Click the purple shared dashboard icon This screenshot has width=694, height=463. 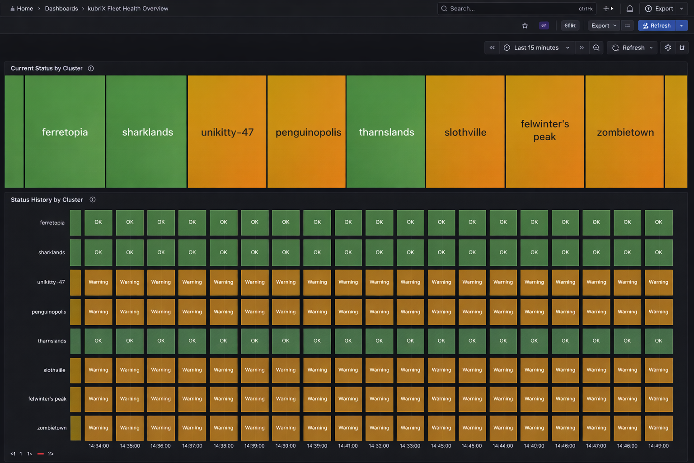tap(544, 25)
